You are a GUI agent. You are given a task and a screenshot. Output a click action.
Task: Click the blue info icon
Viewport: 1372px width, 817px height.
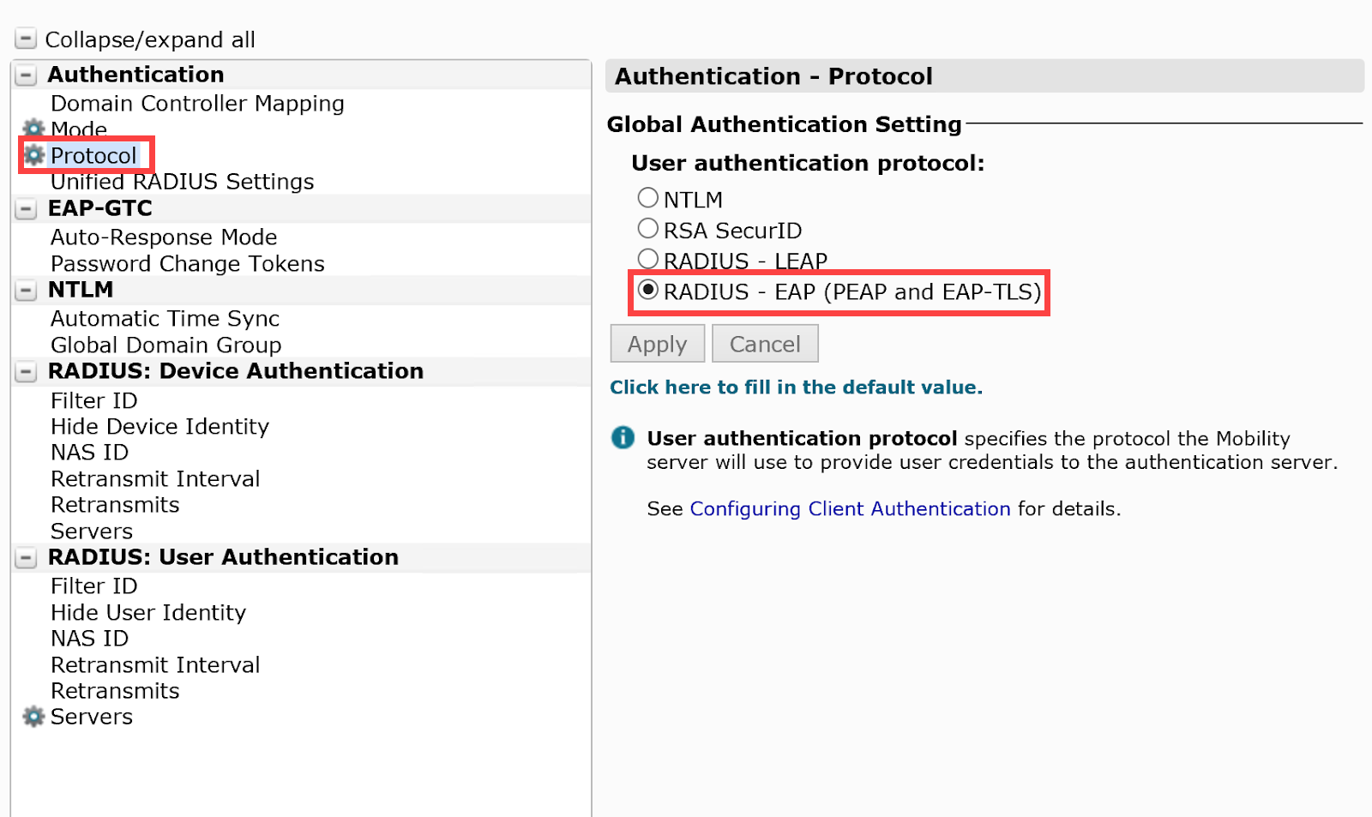click(623, 438)
